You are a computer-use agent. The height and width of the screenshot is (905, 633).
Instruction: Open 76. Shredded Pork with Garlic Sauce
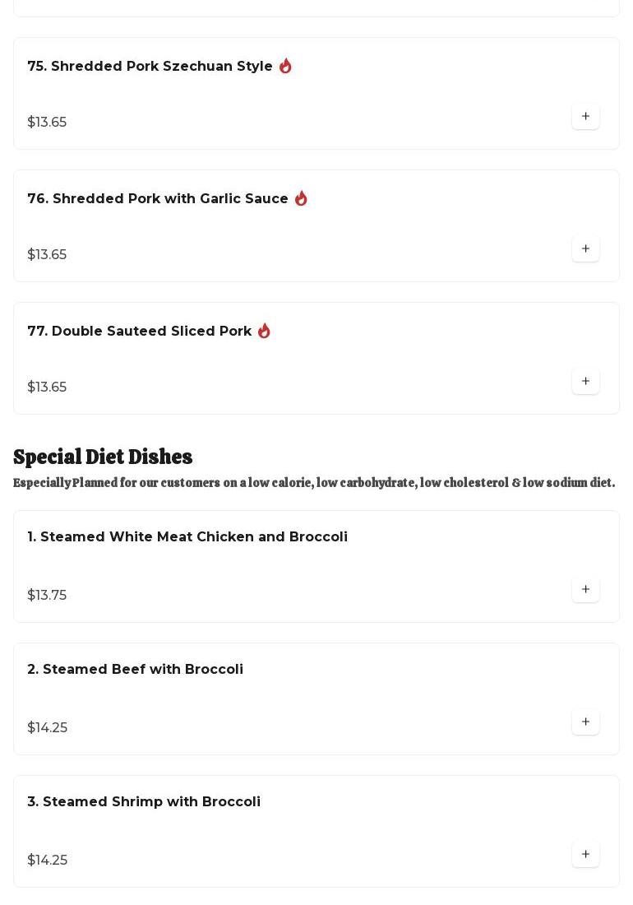[158, 199]
